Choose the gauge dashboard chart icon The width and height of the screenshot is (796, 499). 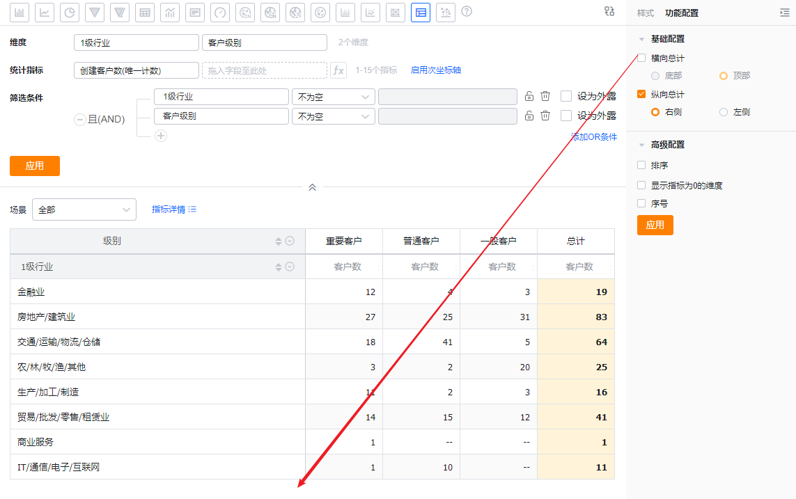220,13
